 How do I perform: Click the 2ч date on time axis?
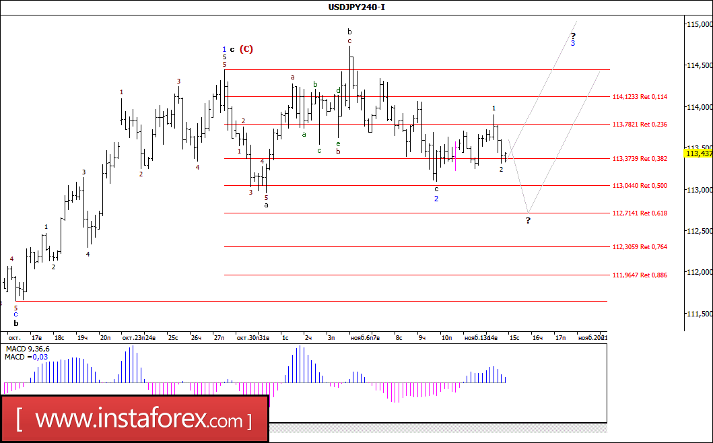tap(308, 338)
